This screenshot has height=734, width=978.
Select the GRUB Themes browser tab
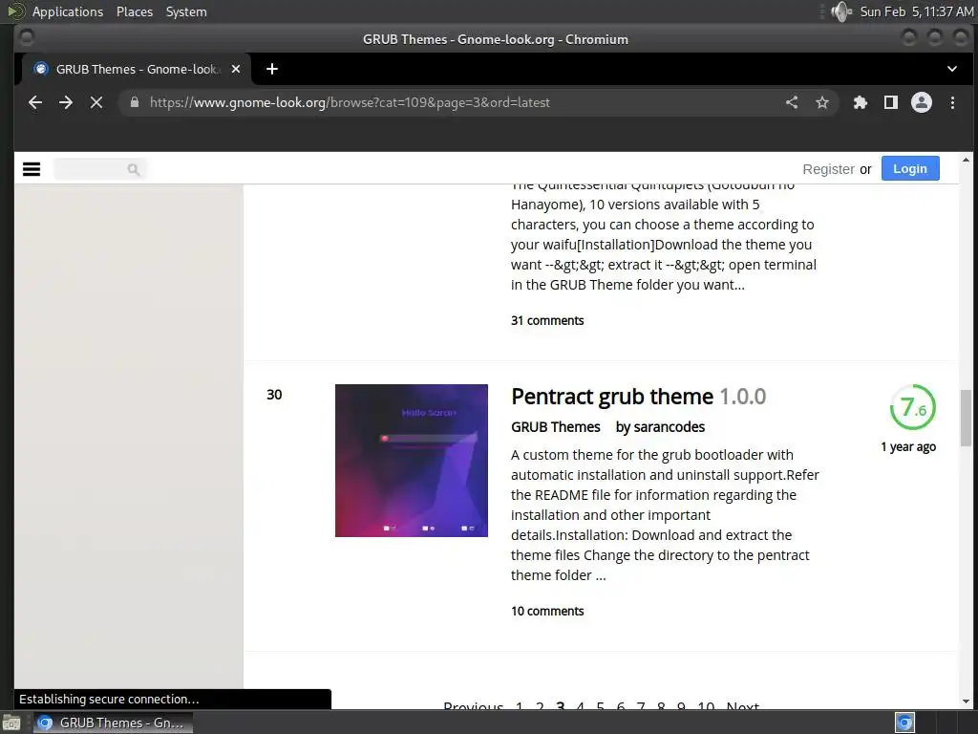click(138, 69)
